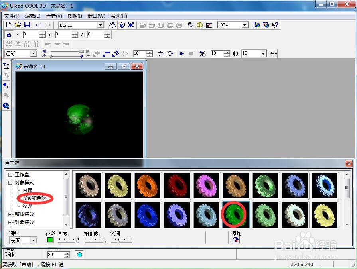The height and width of the screenshot is (269, 357).
Task: Stop the animation playback
Action: click(191, 54)
